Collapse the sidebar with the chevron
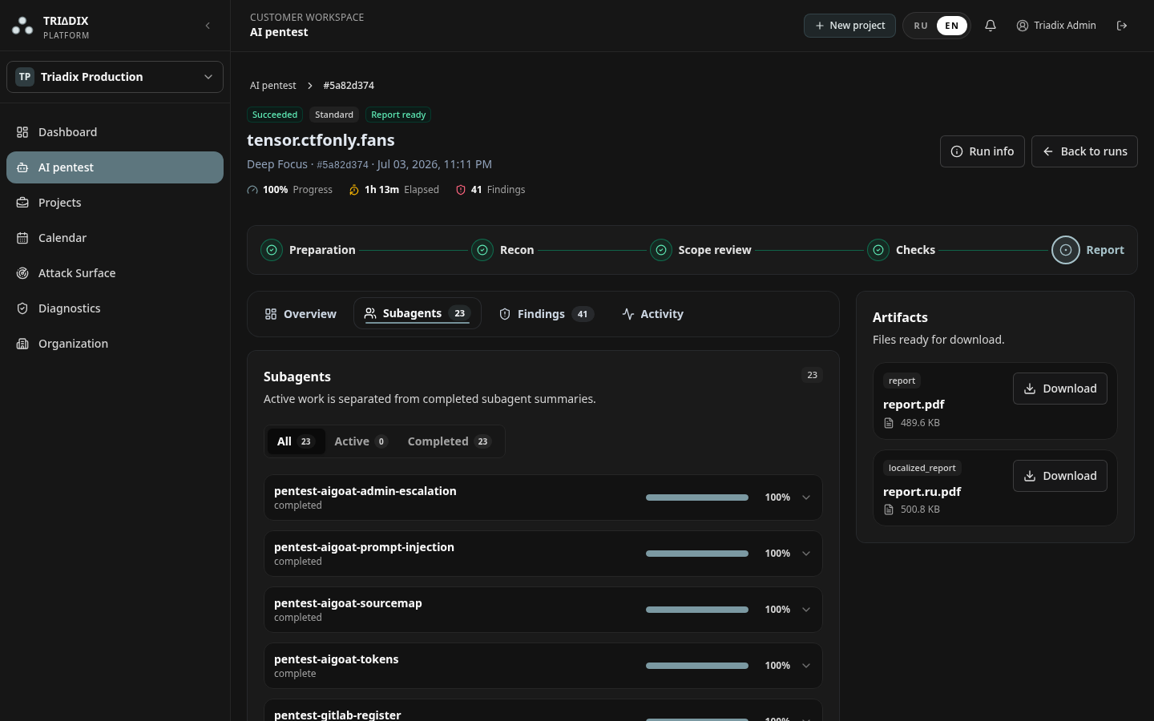 click(208, 26)
